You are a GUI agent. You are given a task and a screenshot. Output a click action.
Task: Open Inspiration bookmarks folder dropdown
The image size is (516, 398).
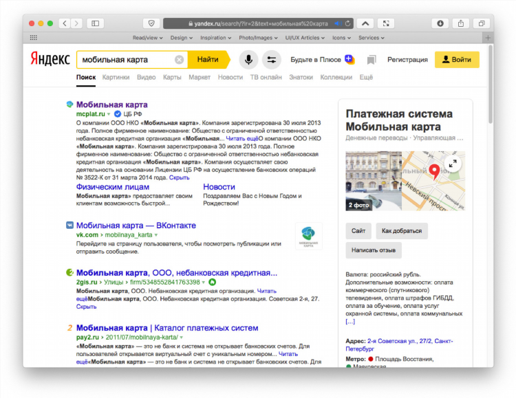point(215,38)
